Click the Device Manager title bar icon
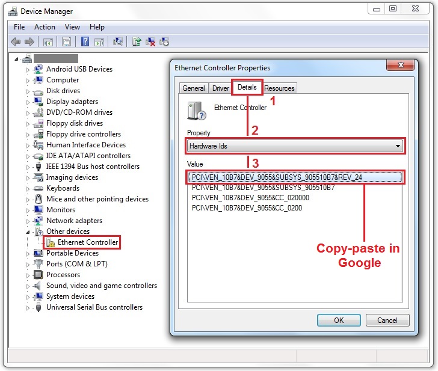438x371 pixels. point(13,11)
